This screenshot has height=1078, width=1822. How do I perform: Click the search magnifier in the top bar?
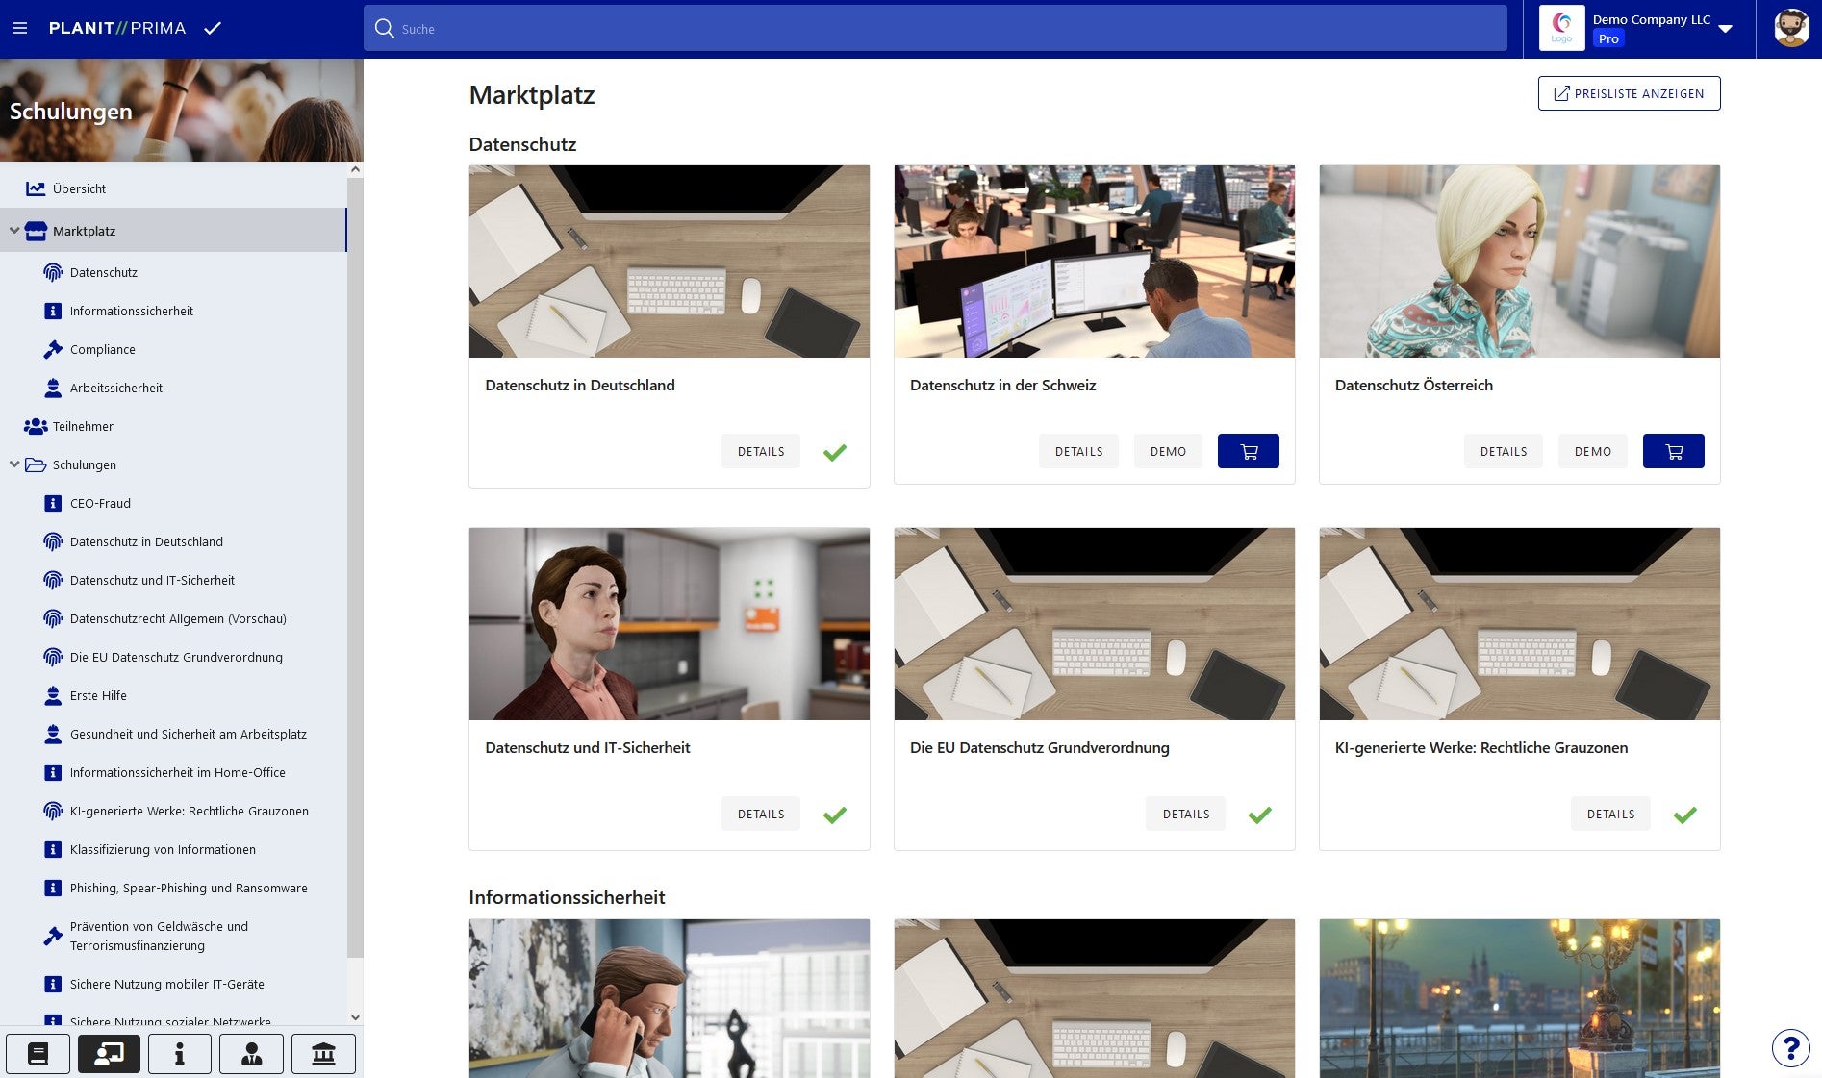tap(384, 29)
